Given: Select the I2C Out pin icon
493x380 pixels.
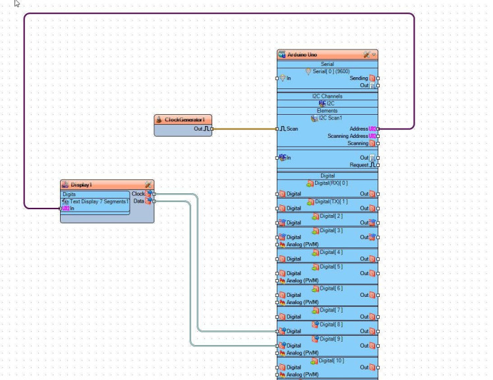Looking at the screenshot, I should (372, 158).
